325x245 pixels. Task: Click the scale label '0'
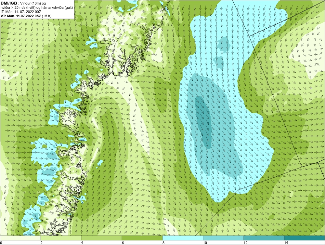click(x=1, y=243)
